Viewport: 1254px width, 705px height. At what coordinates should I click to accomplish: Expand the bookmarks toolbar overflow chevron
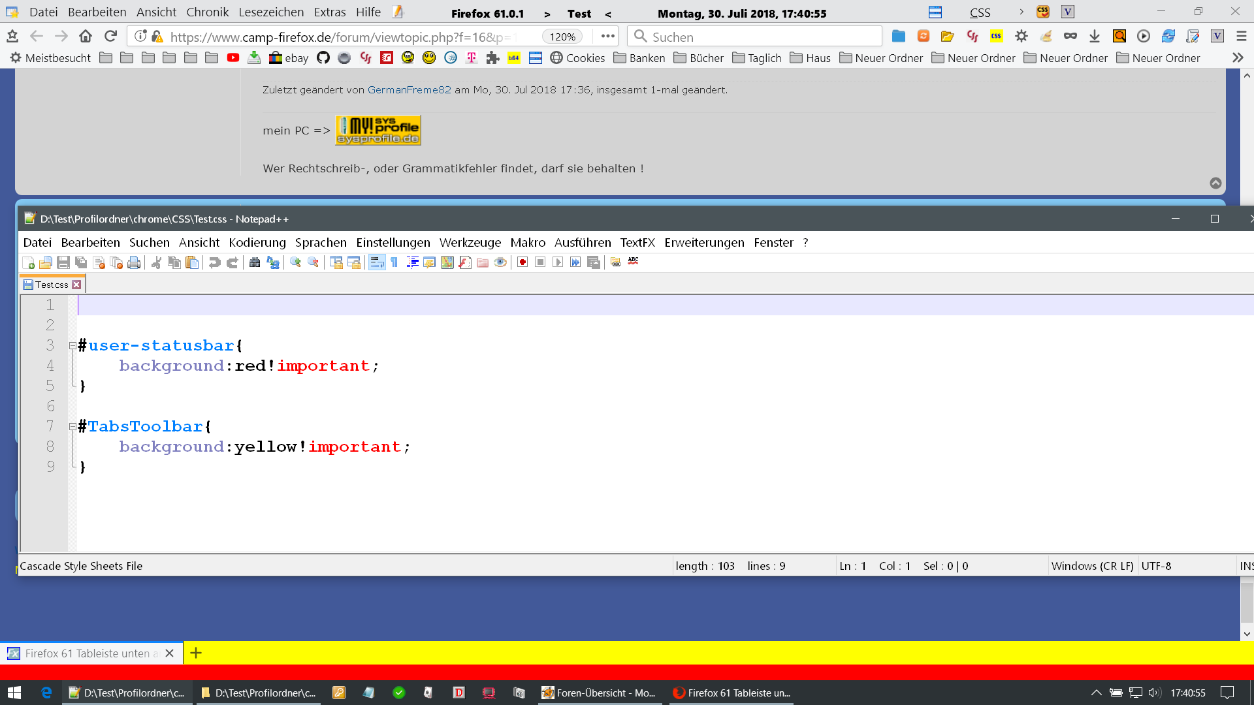(1238, 58)
